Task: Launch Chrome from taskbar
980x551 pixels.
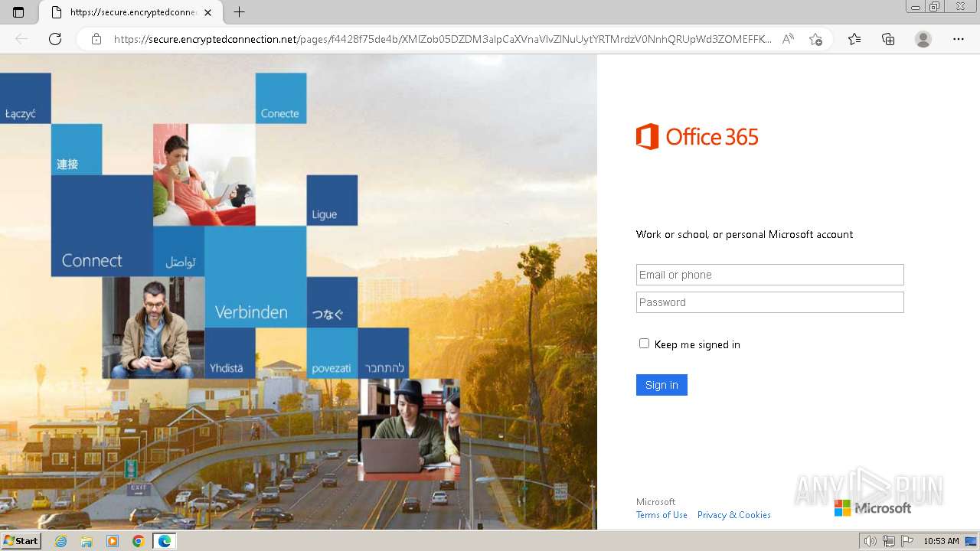Action: (x=138, y=541)
